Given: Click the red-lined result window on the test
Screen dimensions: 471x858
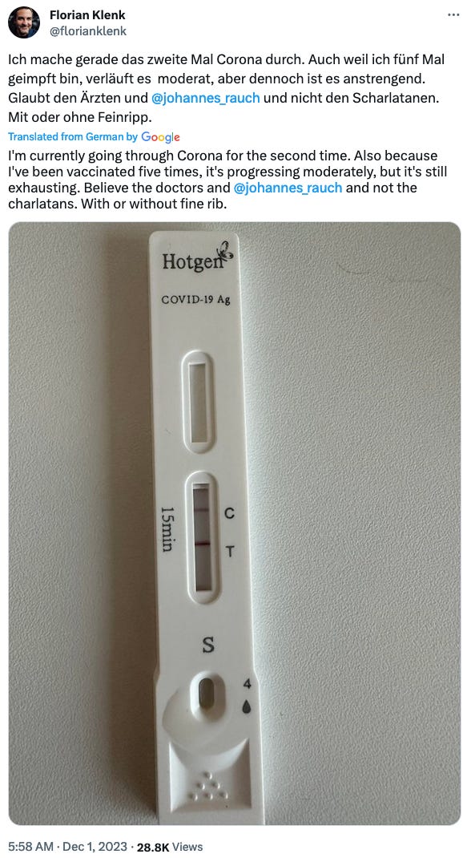Looking at the screenshot, I should [x=202, y=538].
